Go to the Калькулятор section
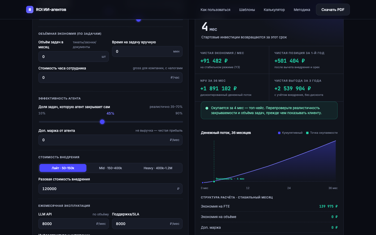The width and height of the screenshot is (376, 235). (274, 10)
